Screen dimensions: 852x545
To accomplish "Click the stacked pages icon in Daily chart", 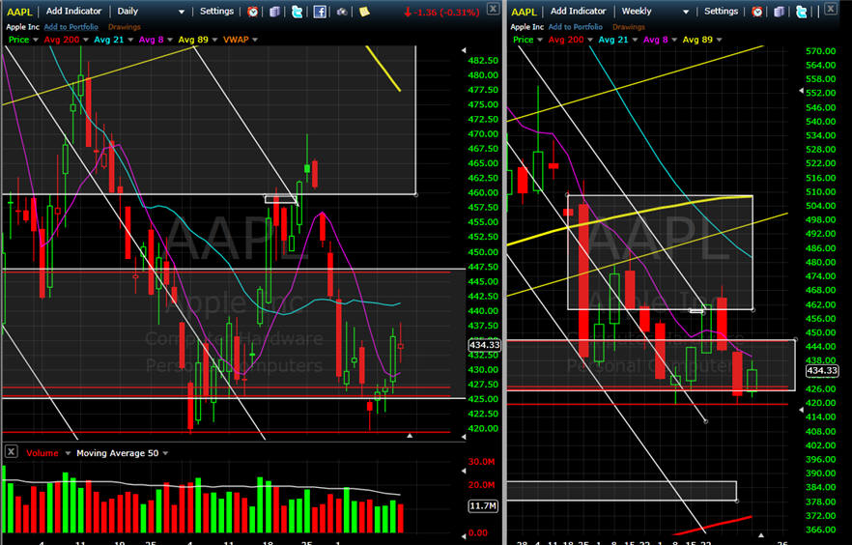I will click(x=275, y=12).
